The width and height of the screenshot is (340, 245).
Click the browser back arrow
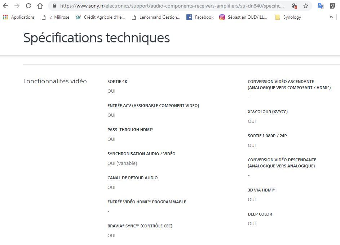[x=5, y=6]
